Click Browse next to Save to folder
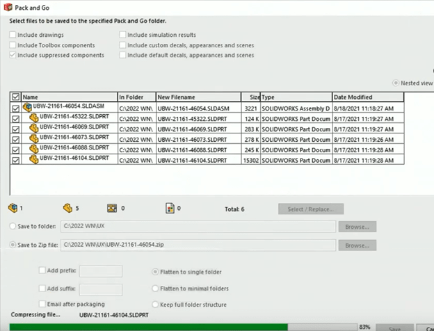Viewport: 434px width, 331px height. click(x=357, y=227)
